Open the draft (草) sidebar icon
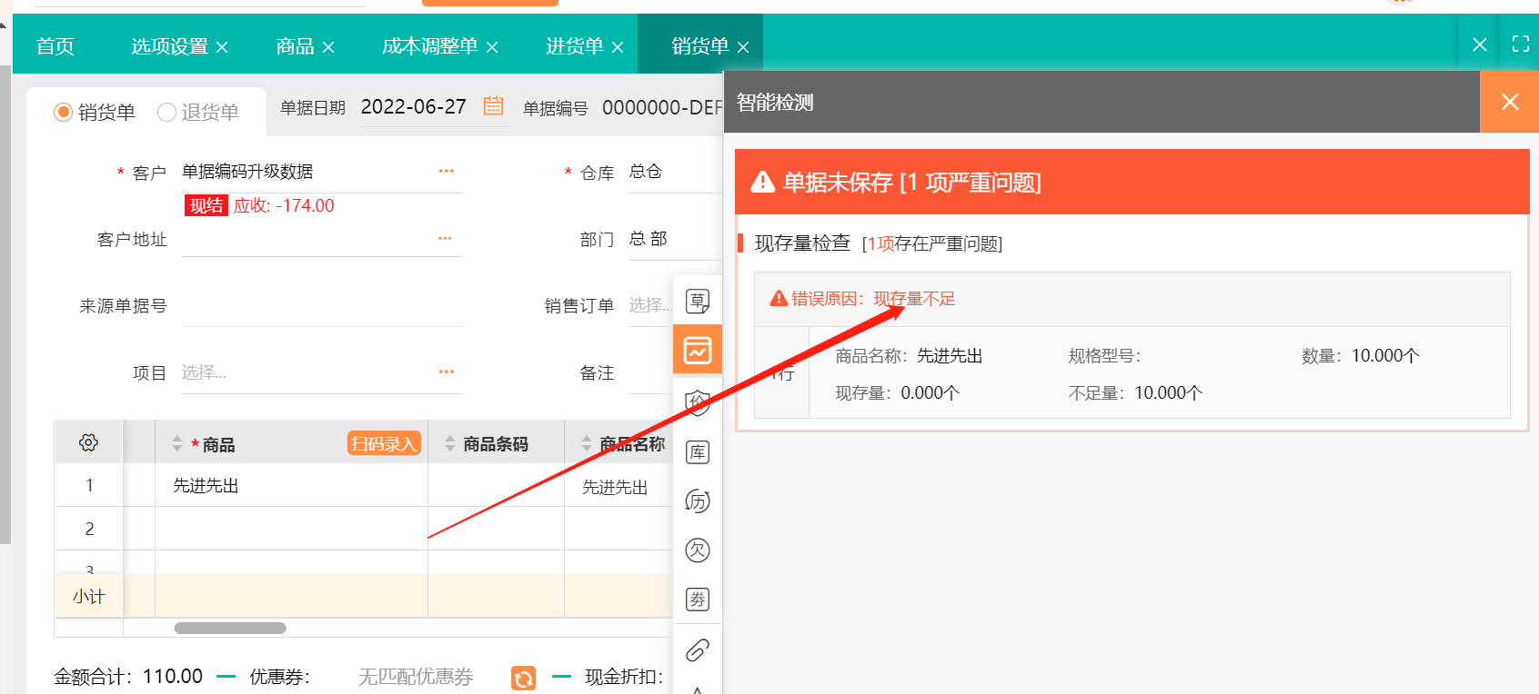Image resolution: width=1539 pixels, height=694 pixels. 697,301
